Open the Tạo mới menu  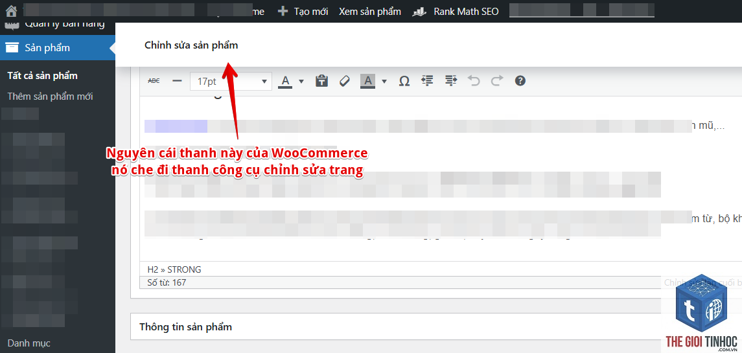[303, 12]
